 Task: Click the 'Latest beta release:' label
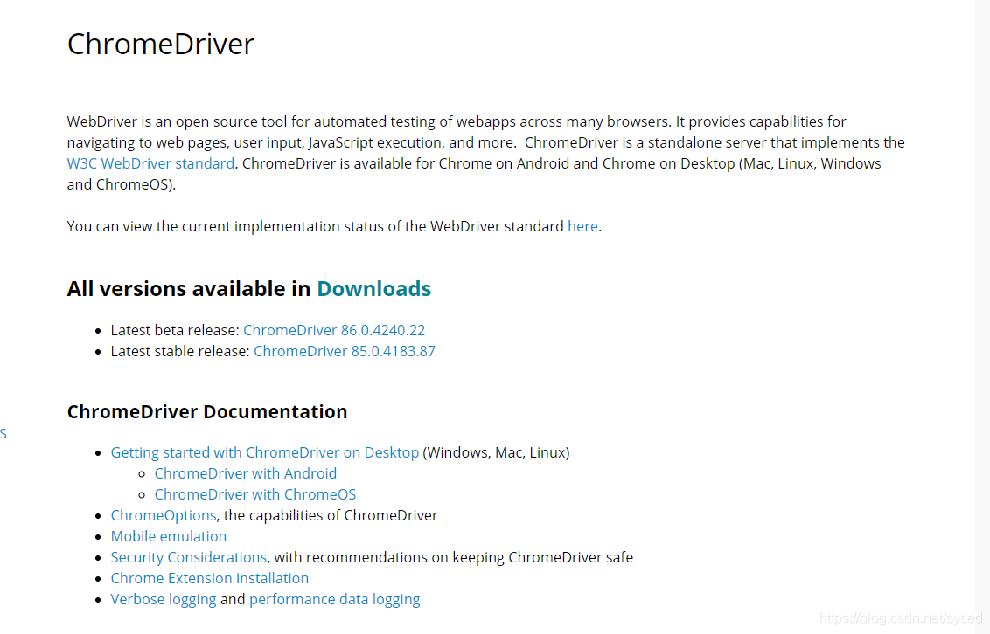175,330
